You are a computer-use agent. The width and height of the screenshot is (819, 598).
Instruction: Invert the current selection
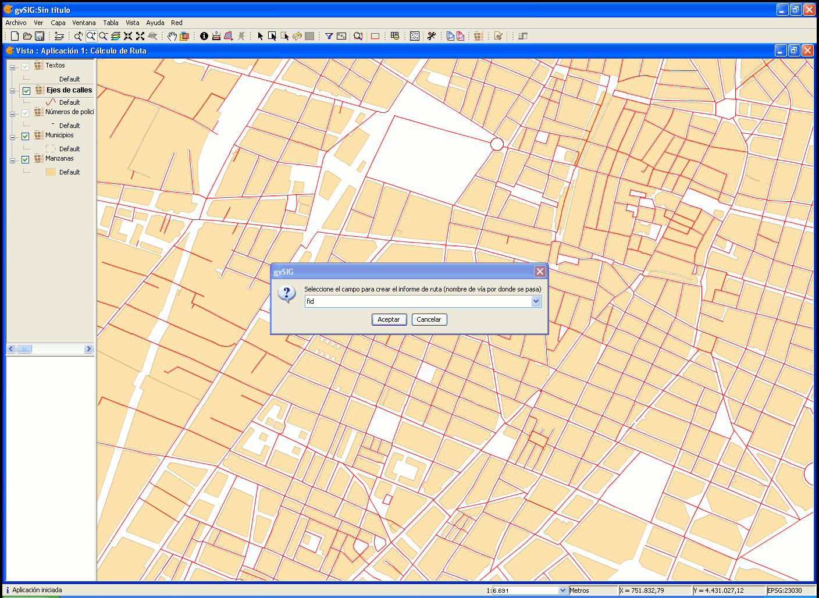(x=297, y=36)
